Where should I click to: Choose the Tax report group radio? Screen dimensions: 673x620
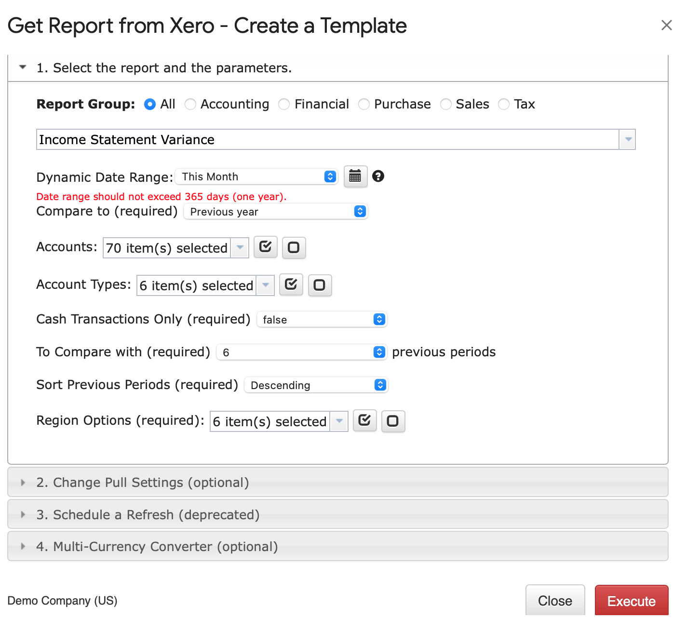504,104
